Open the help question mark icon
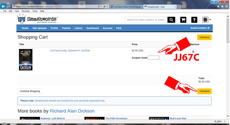 pyautogui.click(x=194, y=20)
